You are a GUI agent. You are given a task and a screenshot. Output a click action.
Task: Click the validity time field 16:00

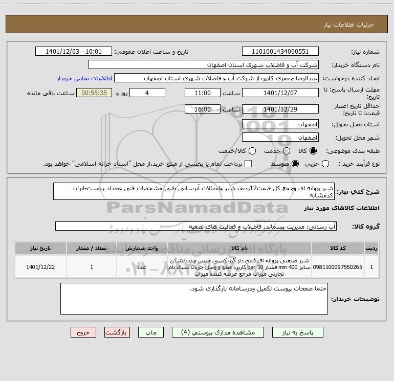[203, 109]
